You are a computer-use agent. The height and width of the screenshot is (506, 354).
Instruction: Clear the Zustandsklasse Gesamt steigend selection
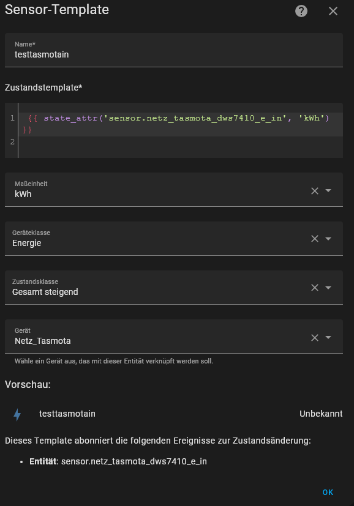point(315,288)
